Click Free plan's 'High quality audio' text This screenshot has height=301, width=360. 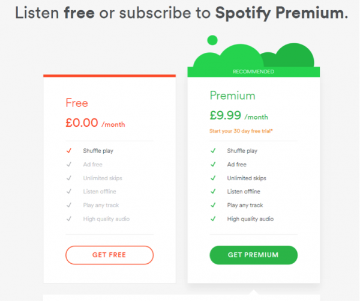pos(106,219)
